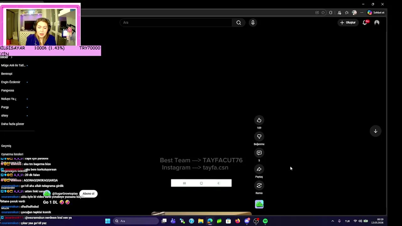Viewport: 402px width, 226px height.
Task: Start voice search with the microphone icon
Action: coord(253,23)
